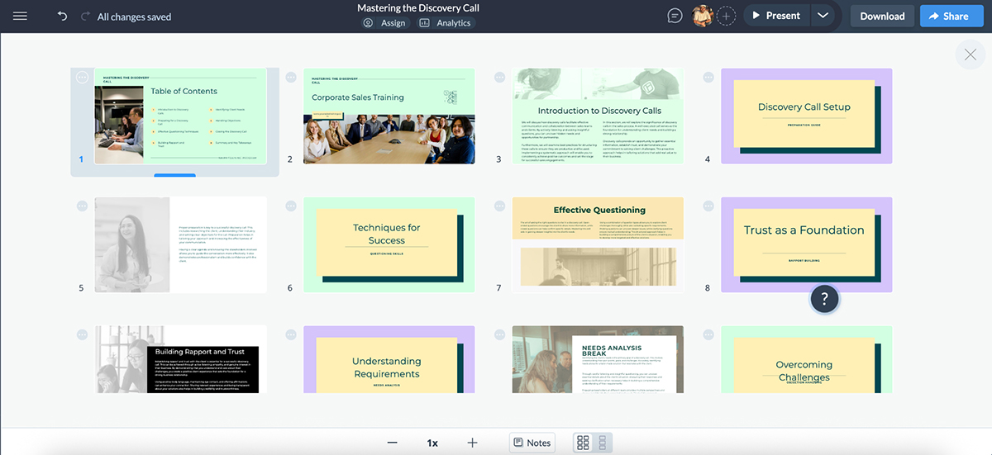Switch to list view layout
Image resolution: width=992 pixels, height=455 pixels.
click(x=603, y=443)
